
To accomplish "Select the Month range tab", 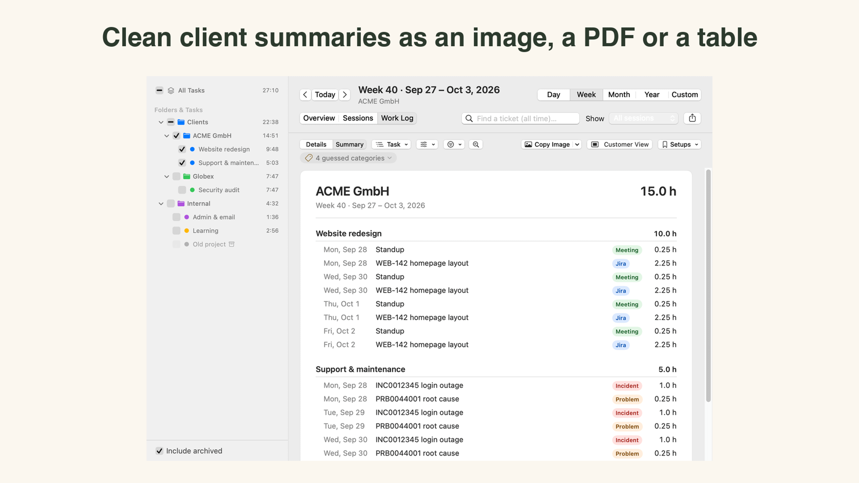I will point(619,95).
